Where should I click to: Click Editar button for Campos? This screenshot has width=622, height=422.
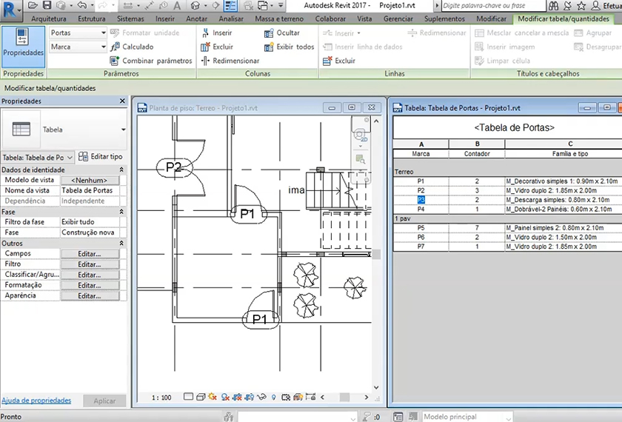pyautogui.click(x=89, y=254)
